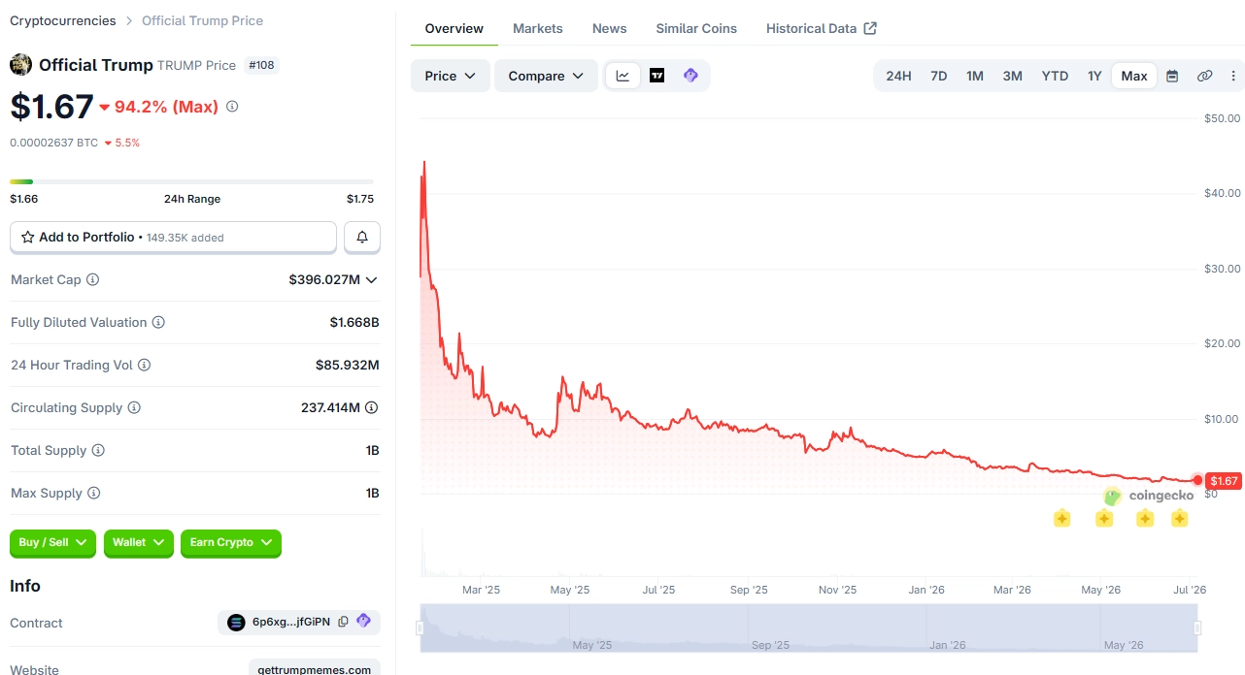Click left handle of chart range navigator

(421, 627)
